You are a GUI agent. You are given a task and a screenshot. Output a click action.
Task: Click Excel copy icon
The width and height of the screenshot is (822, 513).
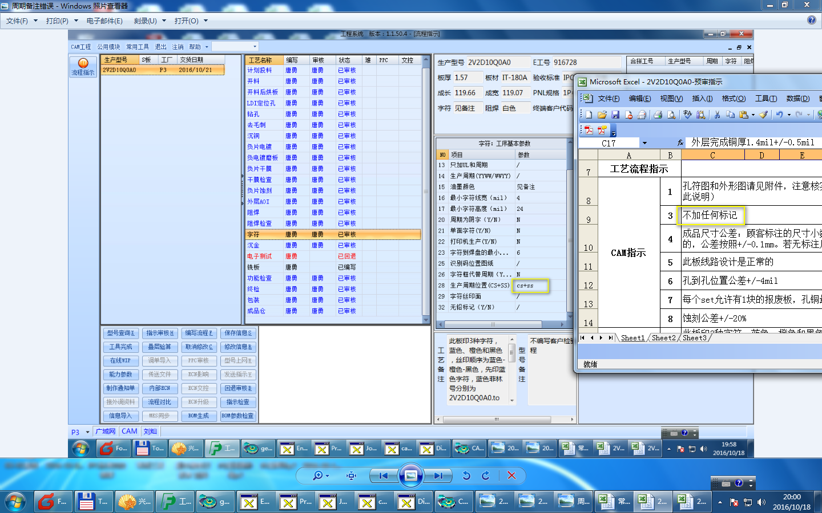730,115
